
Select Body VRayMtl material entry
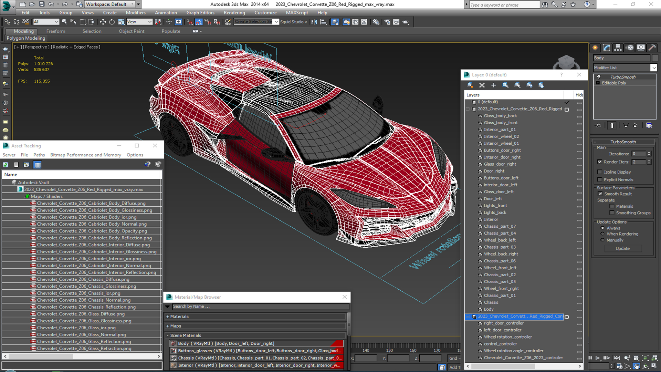click(x=257, y=343)
